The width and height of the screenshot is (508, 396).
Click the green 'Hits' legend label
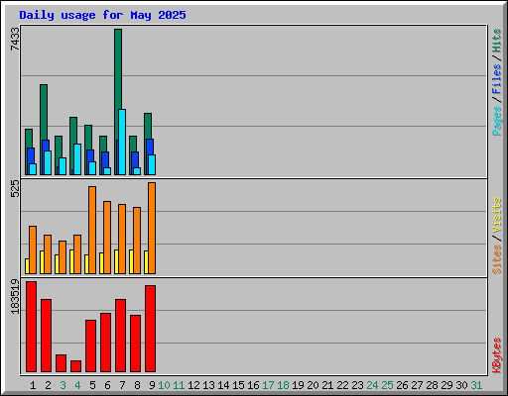point(497,41)
